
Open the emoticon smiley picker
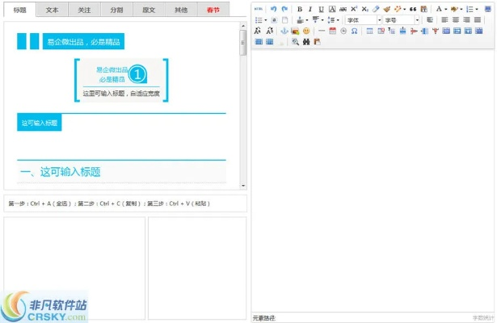point(306,31)
